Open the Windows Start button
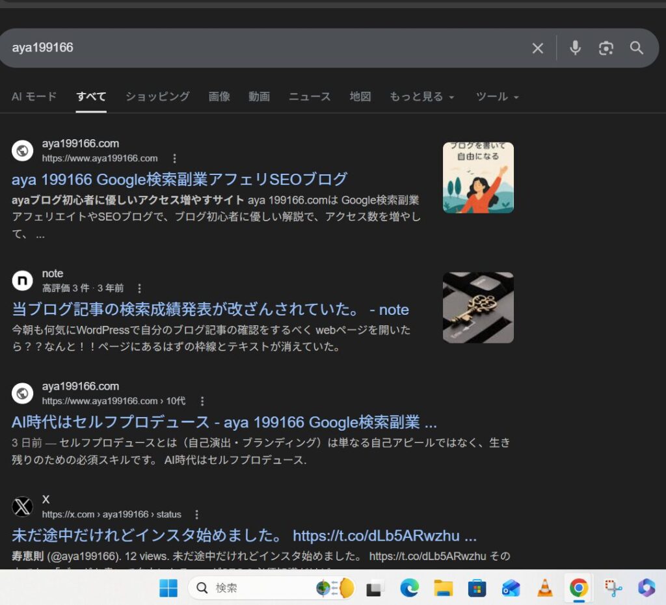Image resolution: width=666 pixels, height=605 pixels. coord(168,588)
